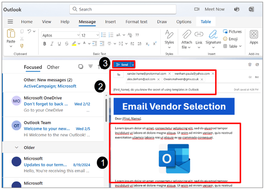Select the Other inbox tab
The image size is (264, 190).
pyautogui.click(x=53, y=67)
